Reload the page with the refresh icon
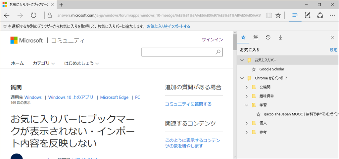The image size is (339, 159). (33, 15)
